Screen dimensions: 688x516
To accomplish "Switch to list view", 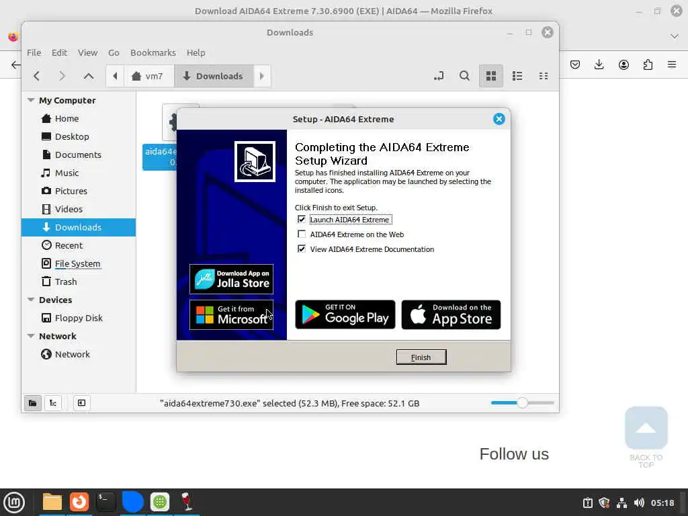I will [517, 76].
